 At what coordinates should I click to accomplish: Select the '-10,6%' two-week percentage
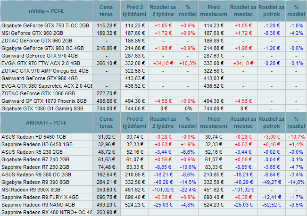(188, 167)
